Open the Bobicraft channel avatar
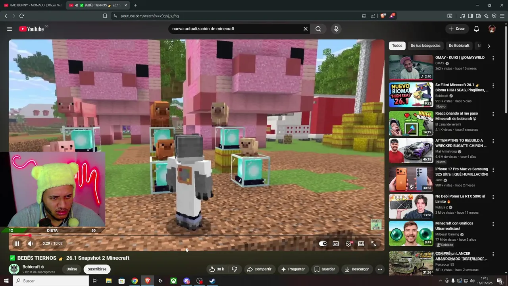 (14, 269)
